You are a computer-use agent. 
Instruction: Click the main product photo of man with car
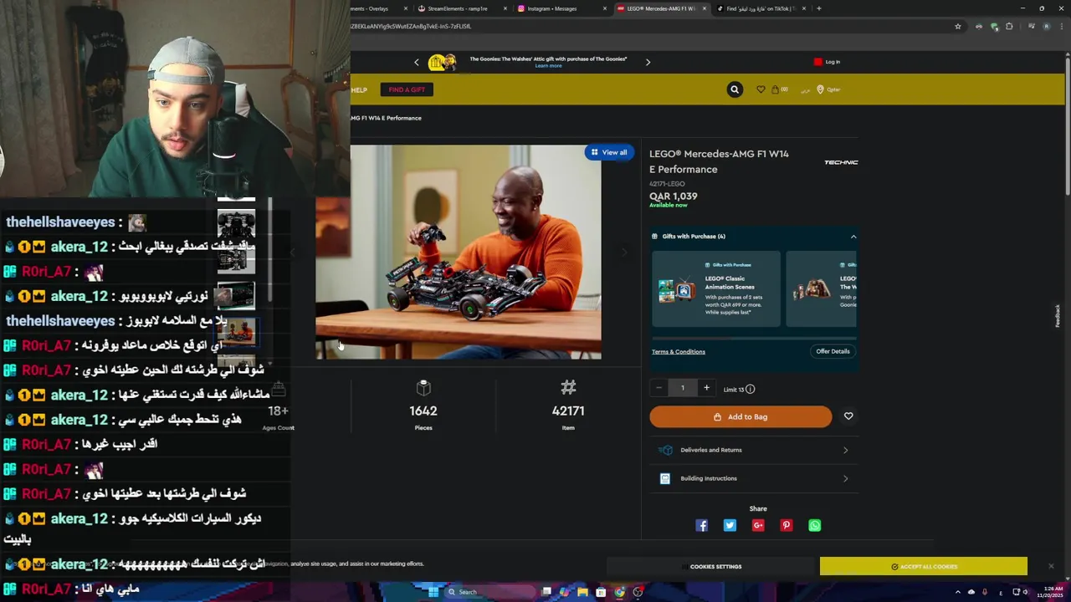click(459, 253)
